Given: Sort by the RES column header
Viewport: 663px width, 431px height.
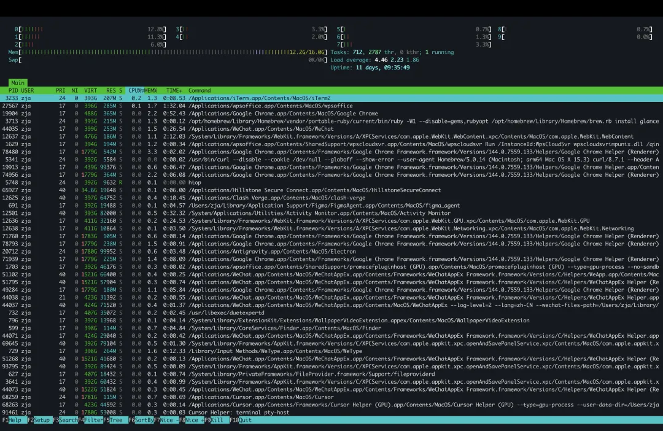Looking at the screenshot, I should tap(110, 90).
